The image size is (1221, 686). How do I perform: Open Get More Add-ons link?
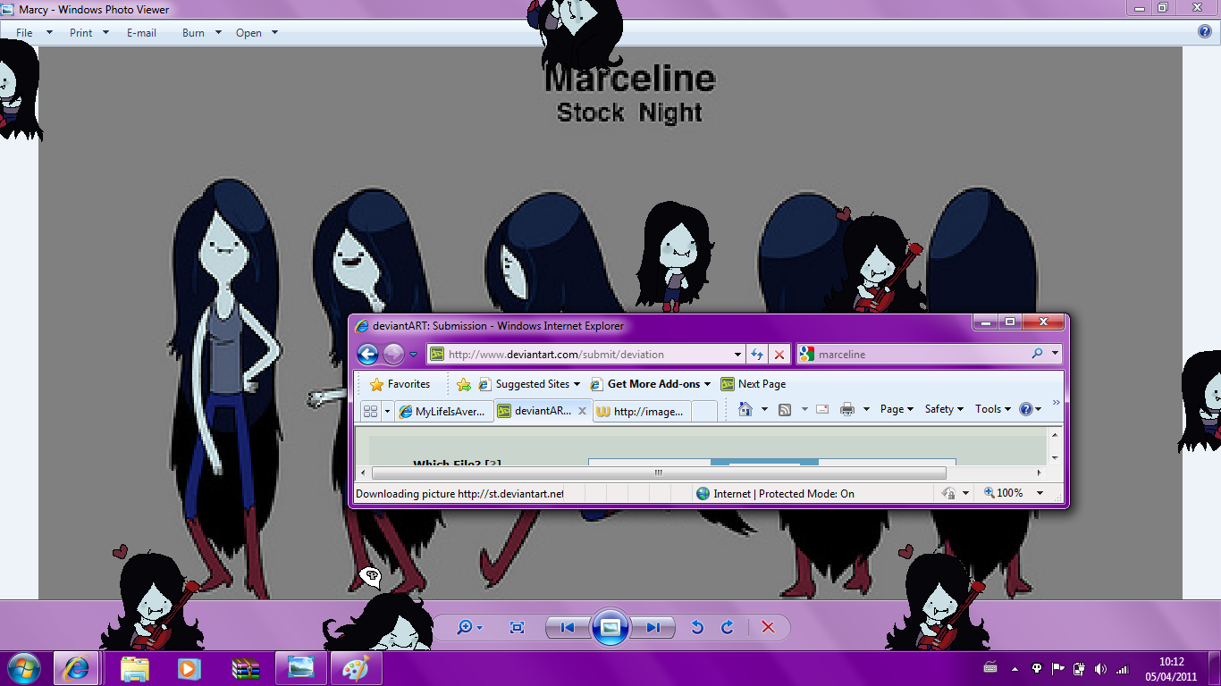pyautogui.click(x=650, y=384)
